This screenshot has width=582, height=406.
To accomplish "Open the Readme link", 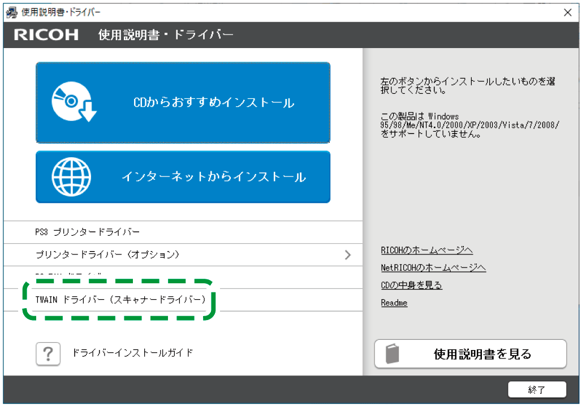I will (394, 303).
